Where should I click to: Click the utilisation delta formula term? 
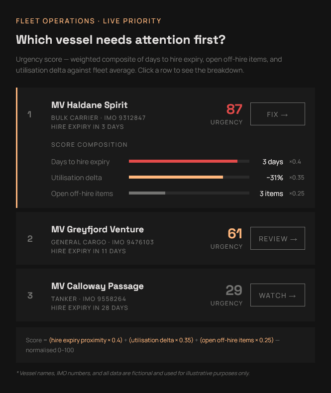(x=161, y=340)
